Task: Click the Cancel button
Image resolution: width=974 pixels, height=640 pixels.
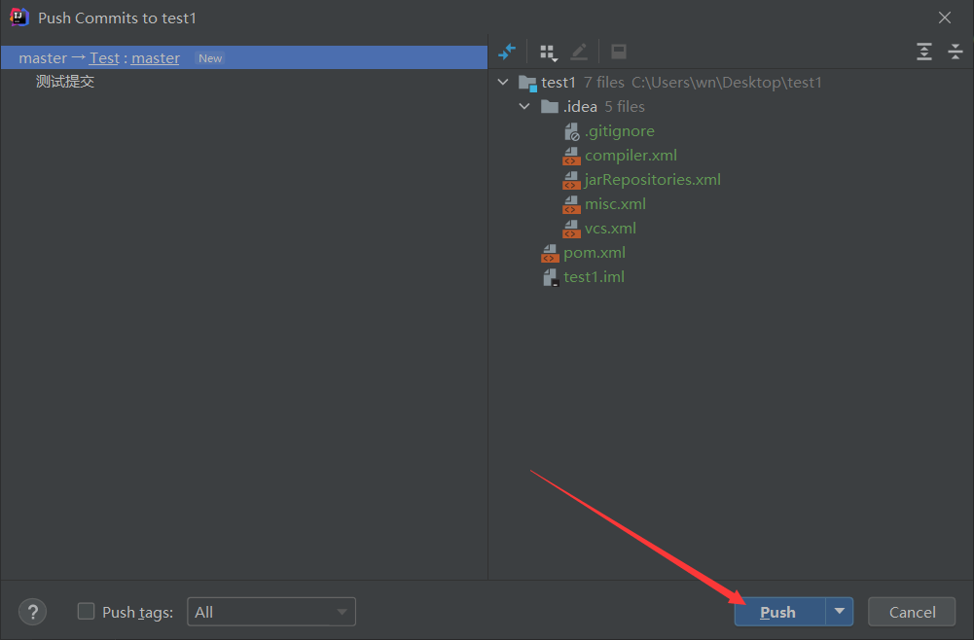Action: tap(912, 612)
